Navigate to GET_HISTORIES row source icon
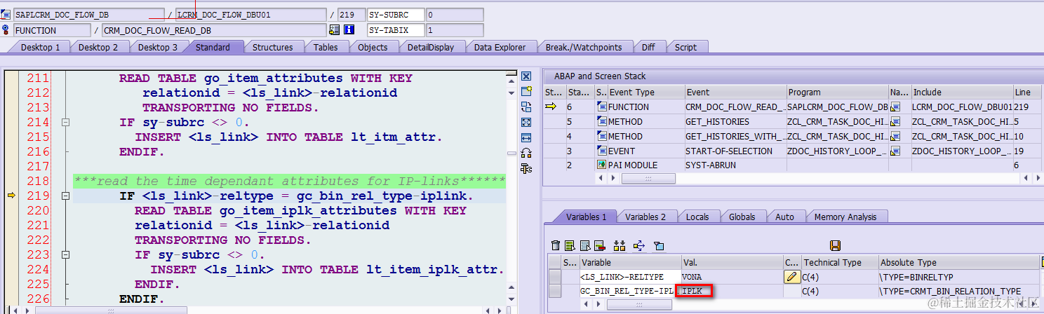Image resolution: width=1044 pixels, height=314 pixels. point(895,122)
